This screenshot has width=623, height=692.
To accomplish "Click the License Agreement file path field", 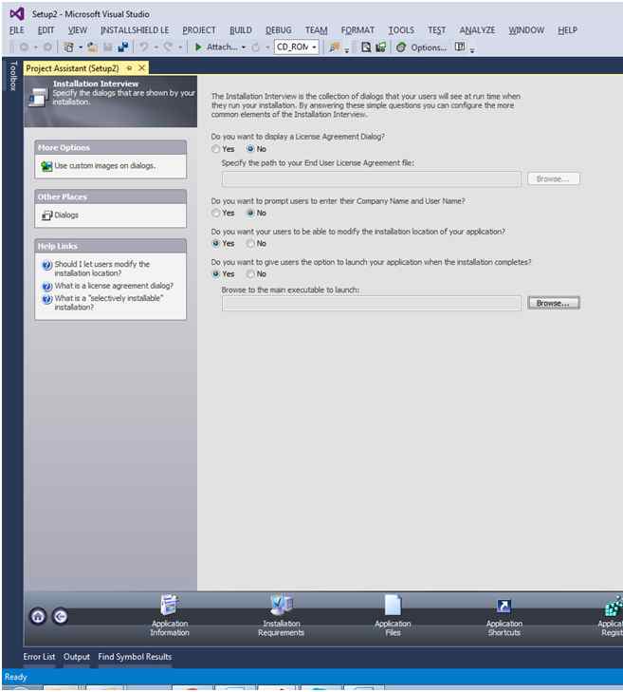I will coord(372,178).
